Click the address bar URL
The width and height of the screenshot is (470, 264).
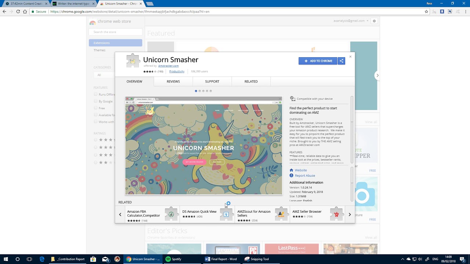coord(130,11)
